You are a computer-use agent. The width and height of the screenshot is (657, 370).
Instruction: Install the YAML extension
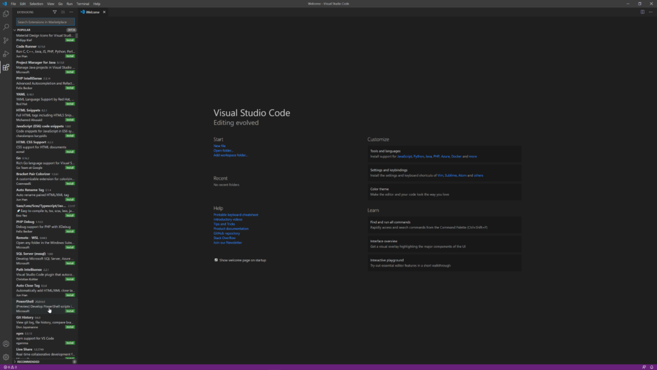(70, 104)
